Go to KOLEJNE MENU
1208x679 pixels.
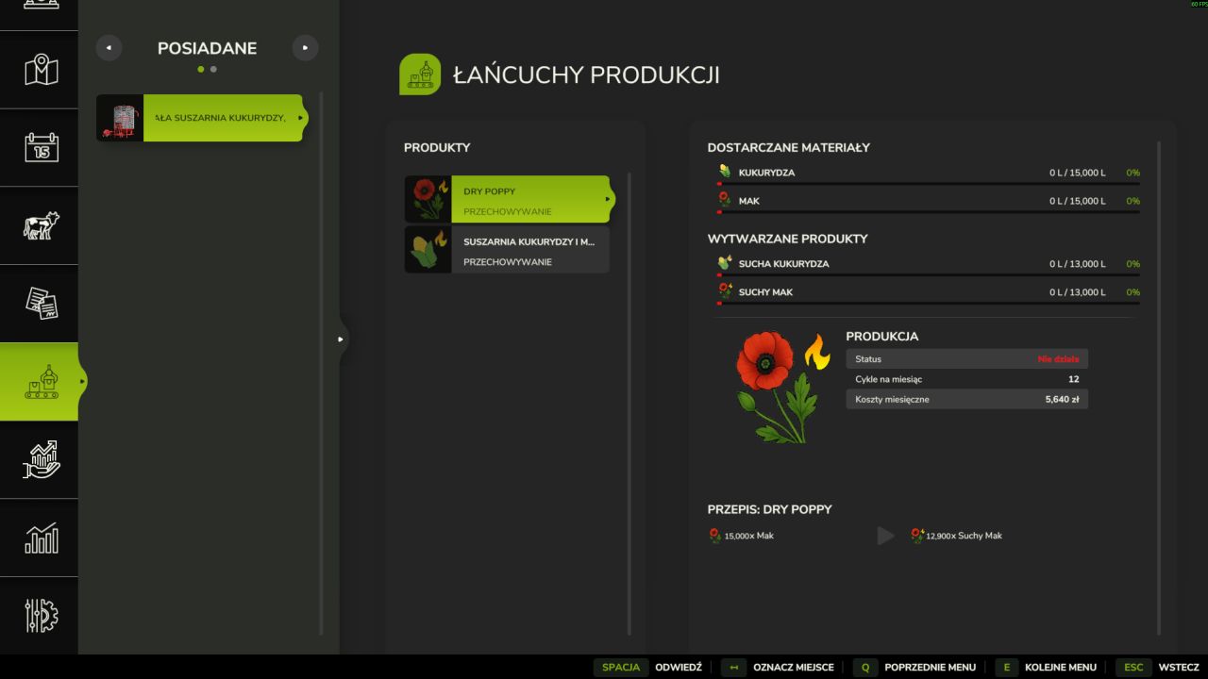[x=1049, y=668]
